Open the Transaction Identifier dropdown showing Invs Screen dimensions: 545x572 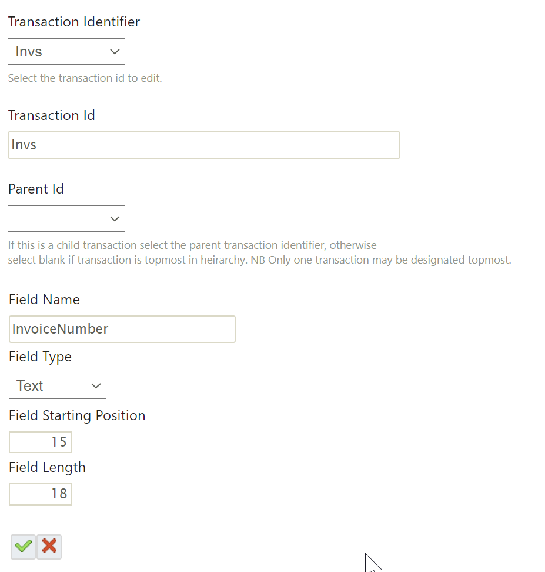pos(66,52)
